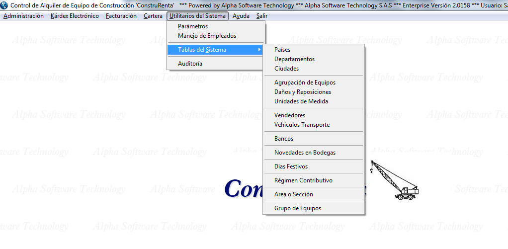Screen dimensions: 508x249
Task: Open the Administración menu
Action: coord(23,16)
